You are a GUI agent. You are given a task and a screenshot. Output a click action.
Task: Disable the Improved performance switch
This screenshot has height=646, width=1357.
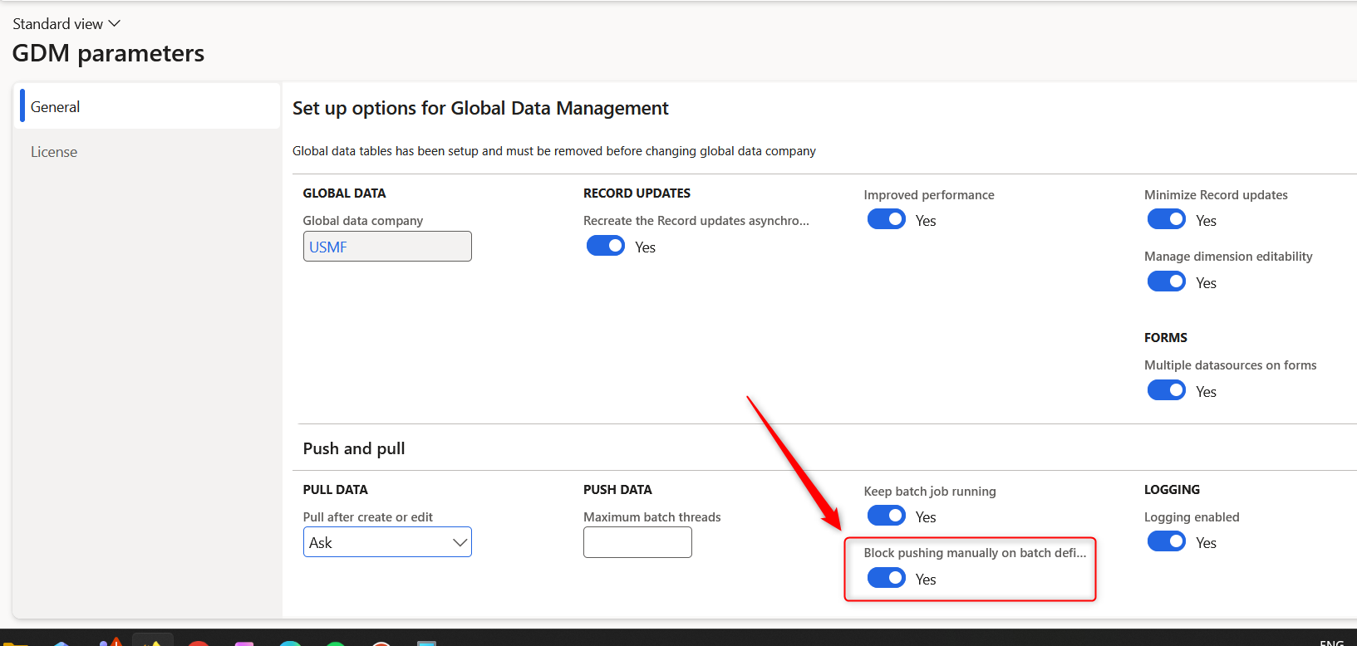coord(886,220)
